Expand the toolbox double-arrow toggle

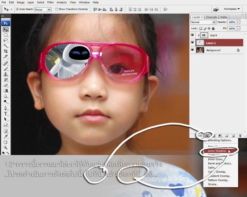point(2,16)
